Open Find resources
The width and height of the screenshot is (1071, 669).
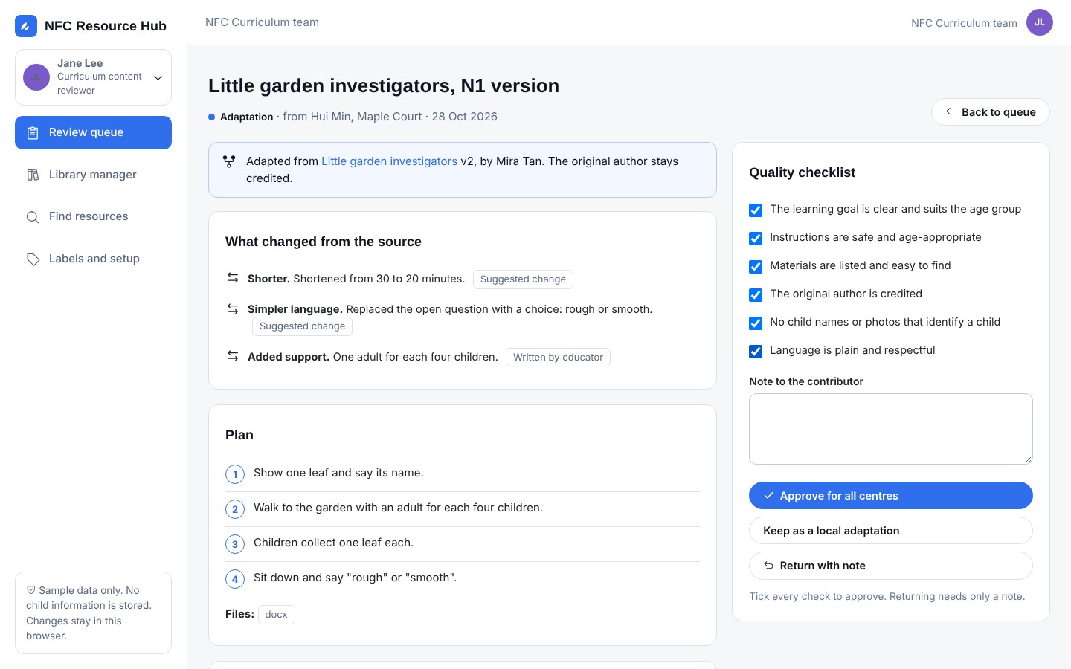(93, 216)
